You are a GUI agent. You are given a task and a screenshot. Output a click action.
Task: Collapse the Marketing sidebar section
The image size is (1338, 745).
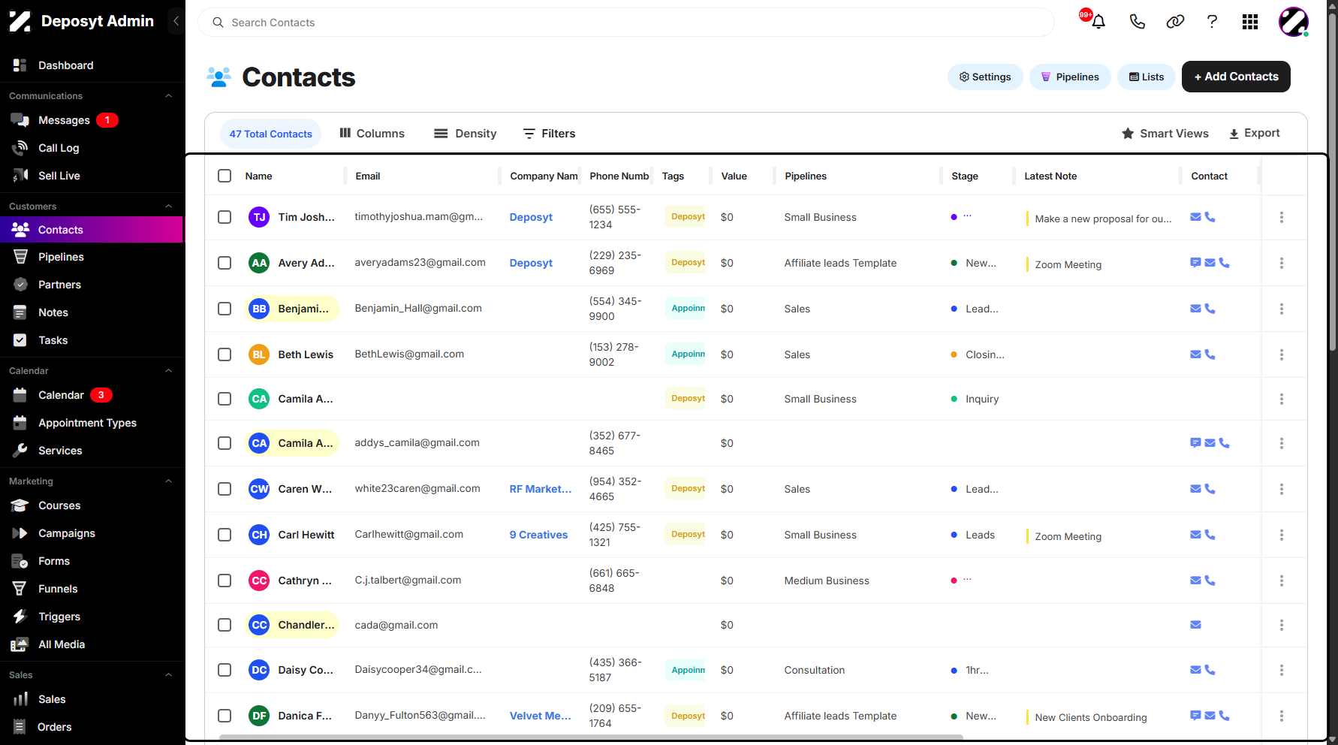(168, 481)
